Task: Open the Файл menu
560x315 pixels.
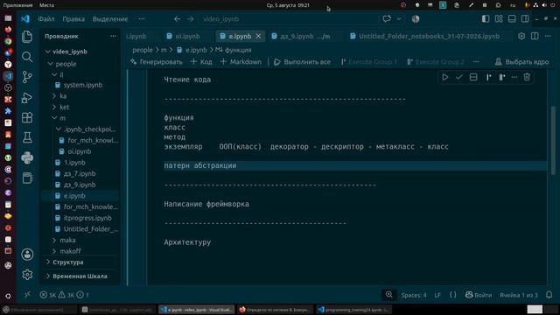Action: (x=46, y=19)
